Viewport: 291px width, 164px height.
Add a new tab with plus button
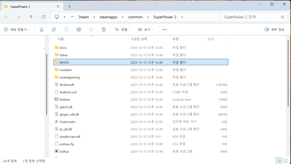69,6
